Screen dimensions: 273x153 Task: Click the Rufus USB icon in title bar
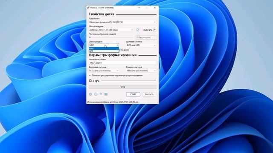point(88,8)
